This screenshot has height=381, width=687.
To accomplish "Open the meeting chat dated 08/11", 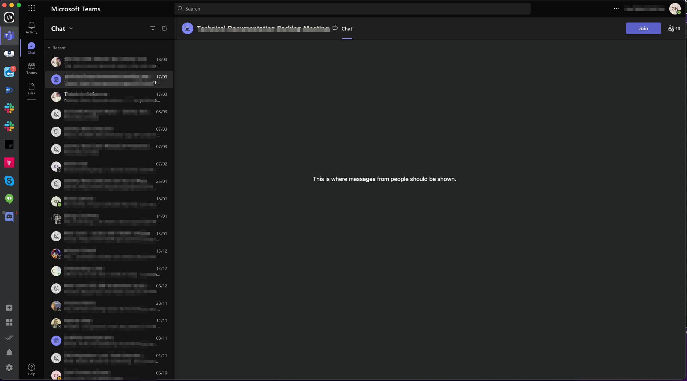I will tap(109, 341).
